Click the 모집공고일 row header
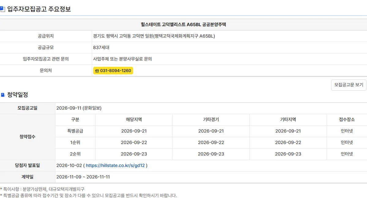Screen dimensions: 367x198 tap(28, 108)
